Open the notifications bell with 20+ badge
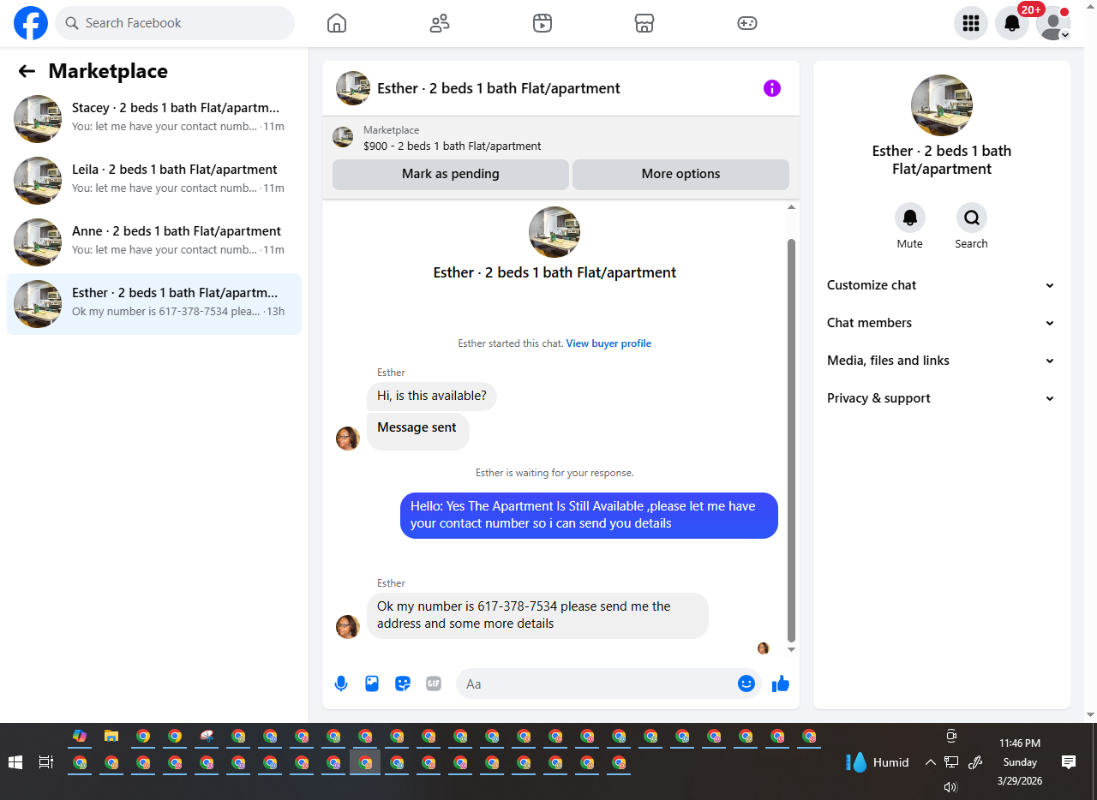The image size is (1097, 800). 1012,23
